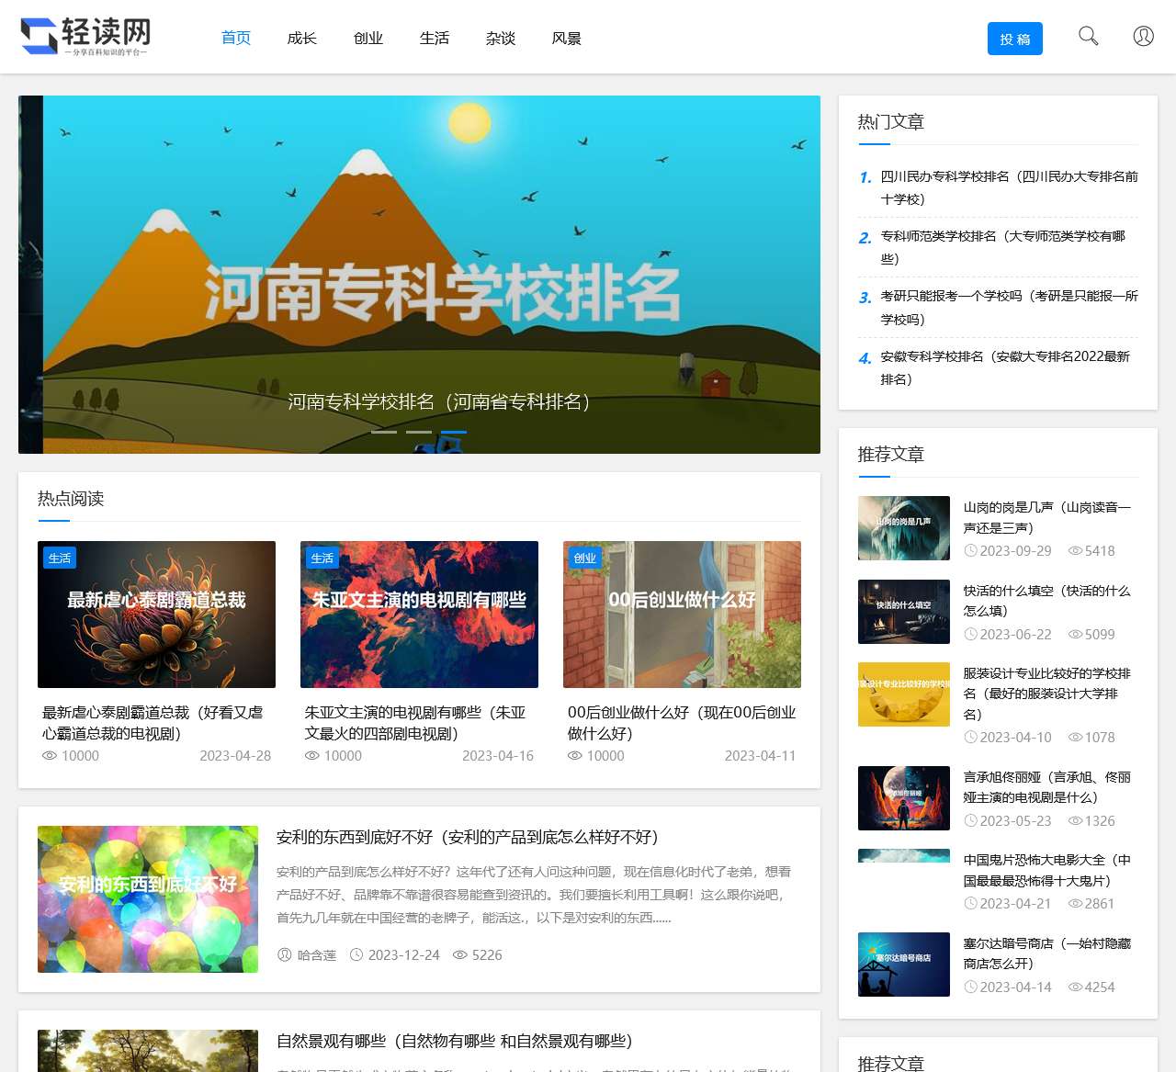
Task: Select the second carousel indicator dash
Action: (419, 432)
